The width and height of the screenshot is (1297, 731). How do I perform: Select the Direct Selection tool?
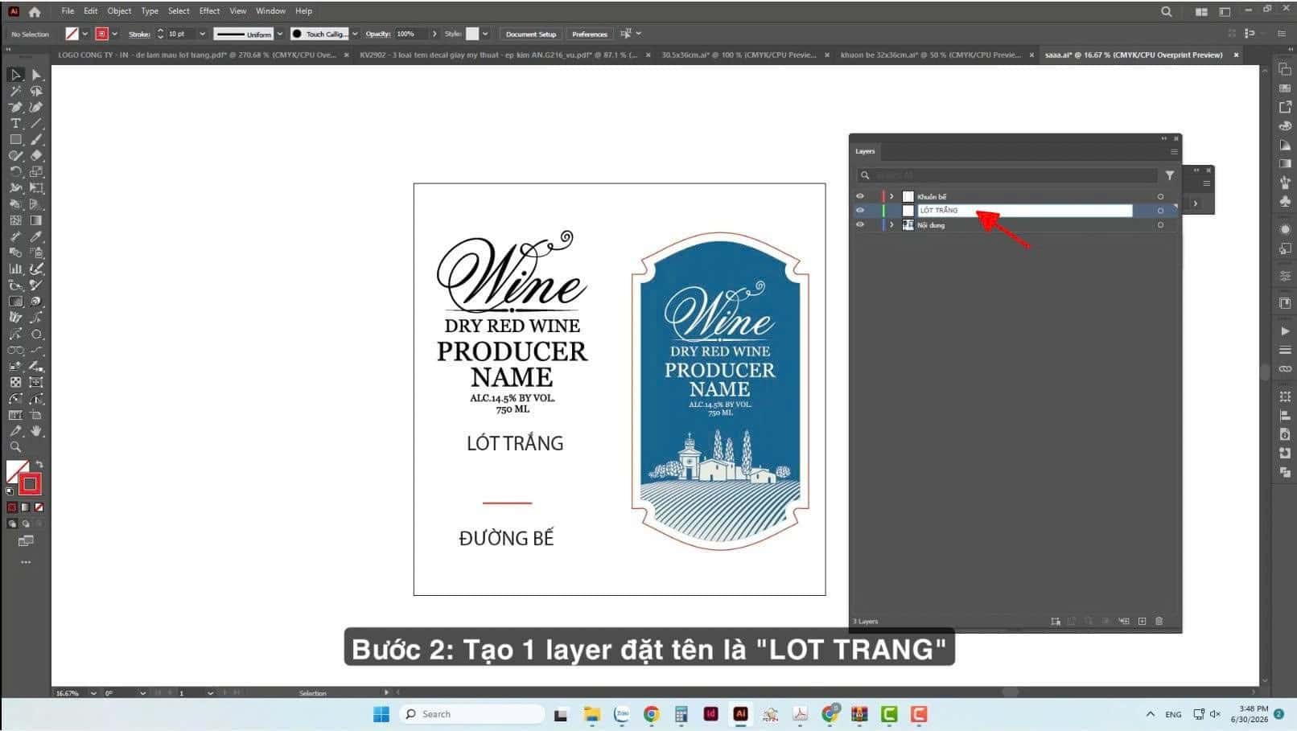tap(36, 75)
